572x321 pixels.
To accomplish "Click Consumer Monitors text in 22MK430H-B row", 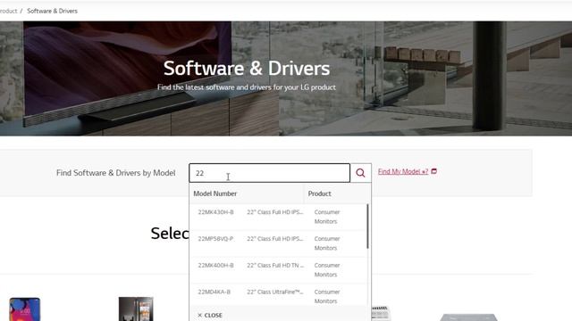I will [x=327, y=217].
